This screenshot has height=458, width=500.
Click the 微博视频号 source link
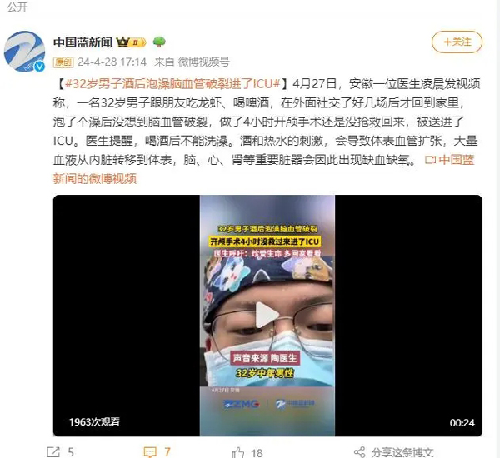204,62
